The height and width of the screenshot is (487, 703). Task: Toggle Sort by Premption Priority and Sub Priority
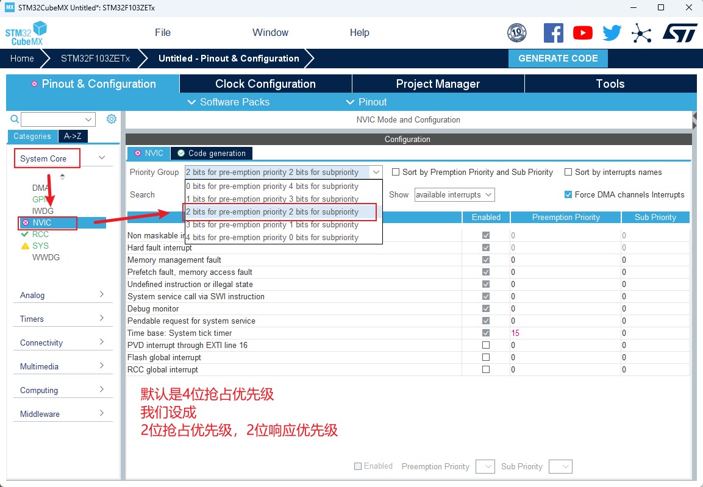click(396, 172)
